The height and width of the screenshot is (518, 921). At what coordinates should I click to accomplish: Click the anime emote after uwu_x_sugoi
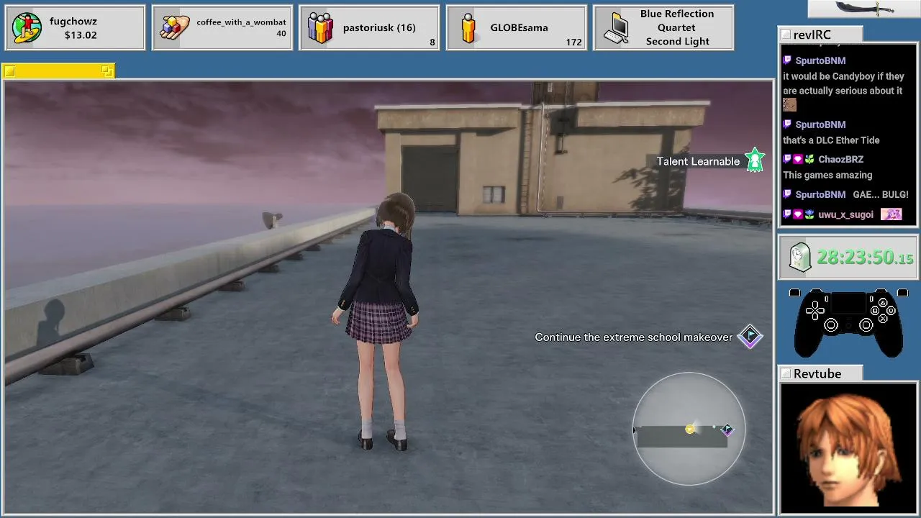[x=891, y=214]
